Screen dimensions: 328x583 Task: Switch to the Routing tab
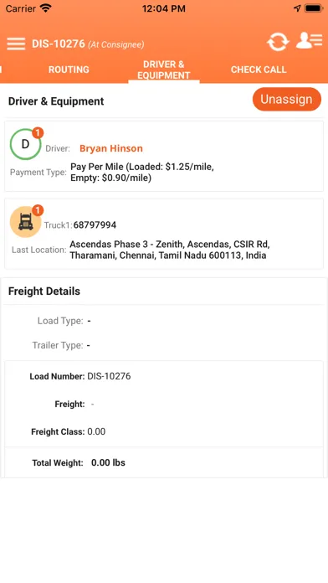69,70
